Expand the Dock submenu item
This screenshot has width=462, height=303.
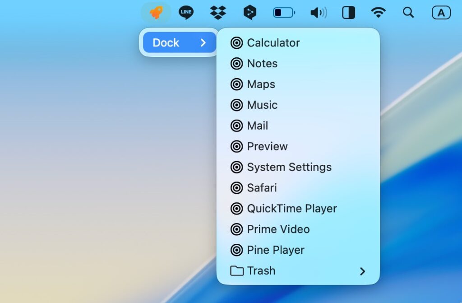[180, 43]
